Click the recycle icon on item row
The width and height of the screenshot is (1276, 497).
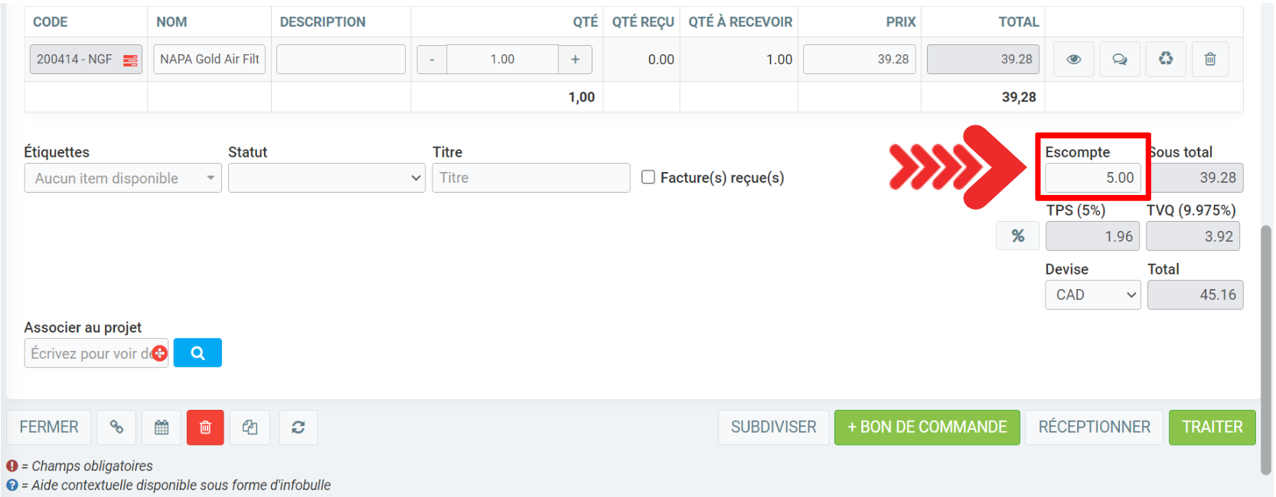[1165, 59]
